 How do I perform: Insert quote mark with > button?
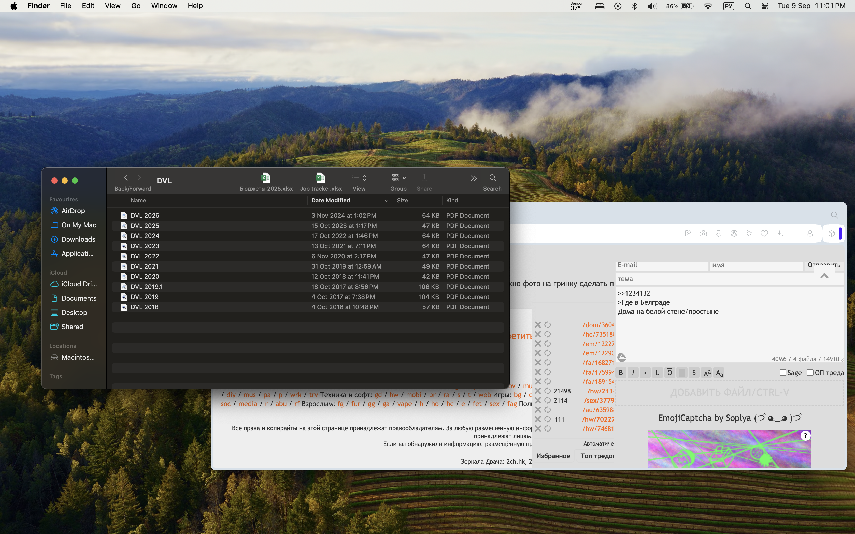(645, 373)
